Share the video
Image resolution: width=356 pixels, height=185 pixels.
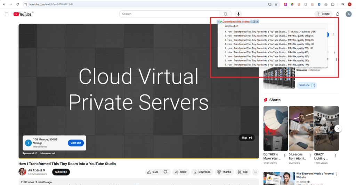click(181, 172)
